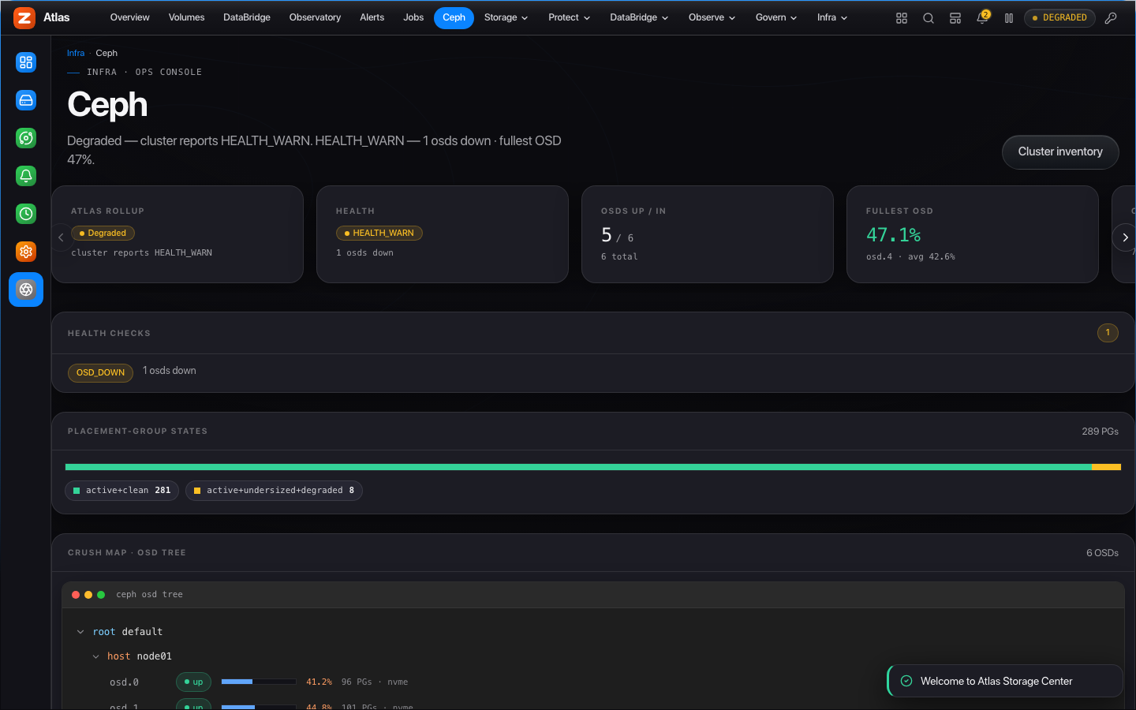The width and height of the screenshot is (1136, 710).
Task: Select the active Ceph tab
Action: point(454,17)
